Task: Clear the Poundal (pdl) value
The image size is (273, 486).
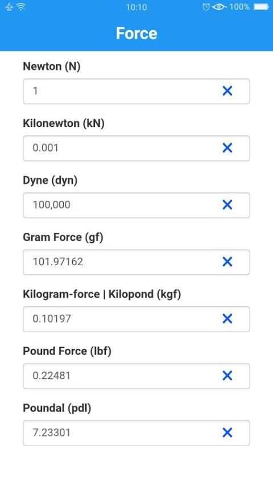Action: [x=227, y=433]
